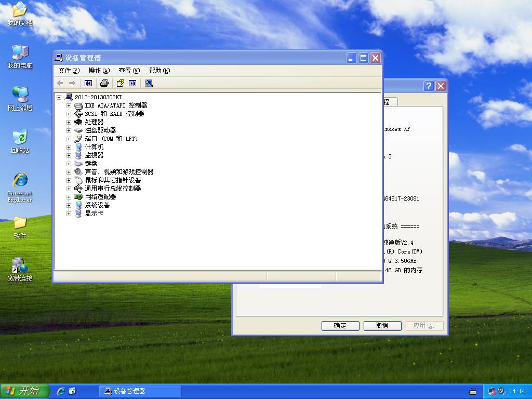Toggle the console tree pane toolbar icon

click(x=88, y=83)
